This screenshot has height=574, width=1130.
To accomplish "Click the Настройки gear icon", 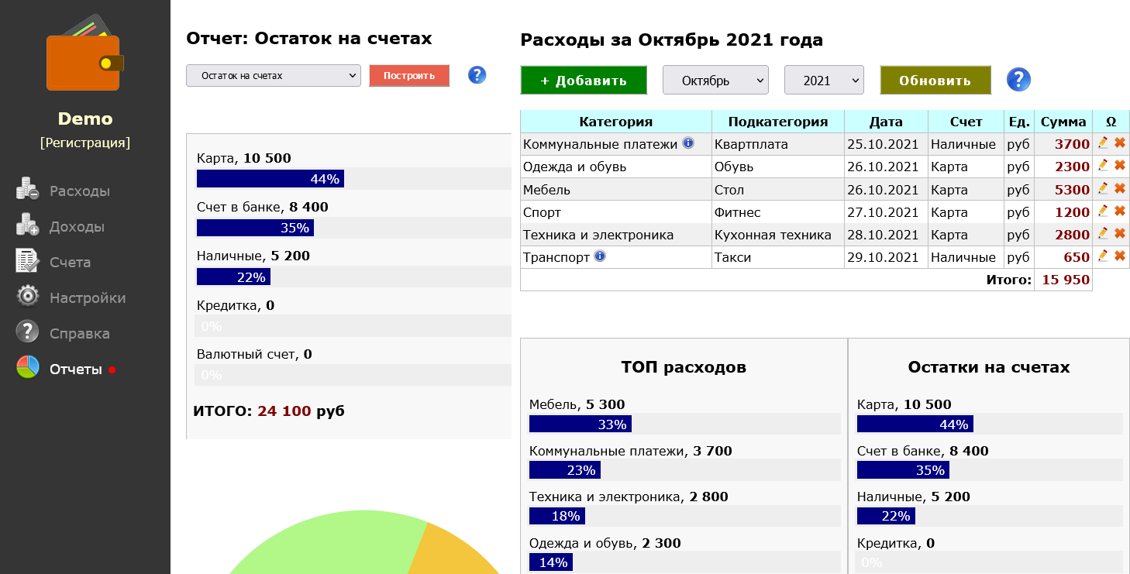I will pos(27,296).
